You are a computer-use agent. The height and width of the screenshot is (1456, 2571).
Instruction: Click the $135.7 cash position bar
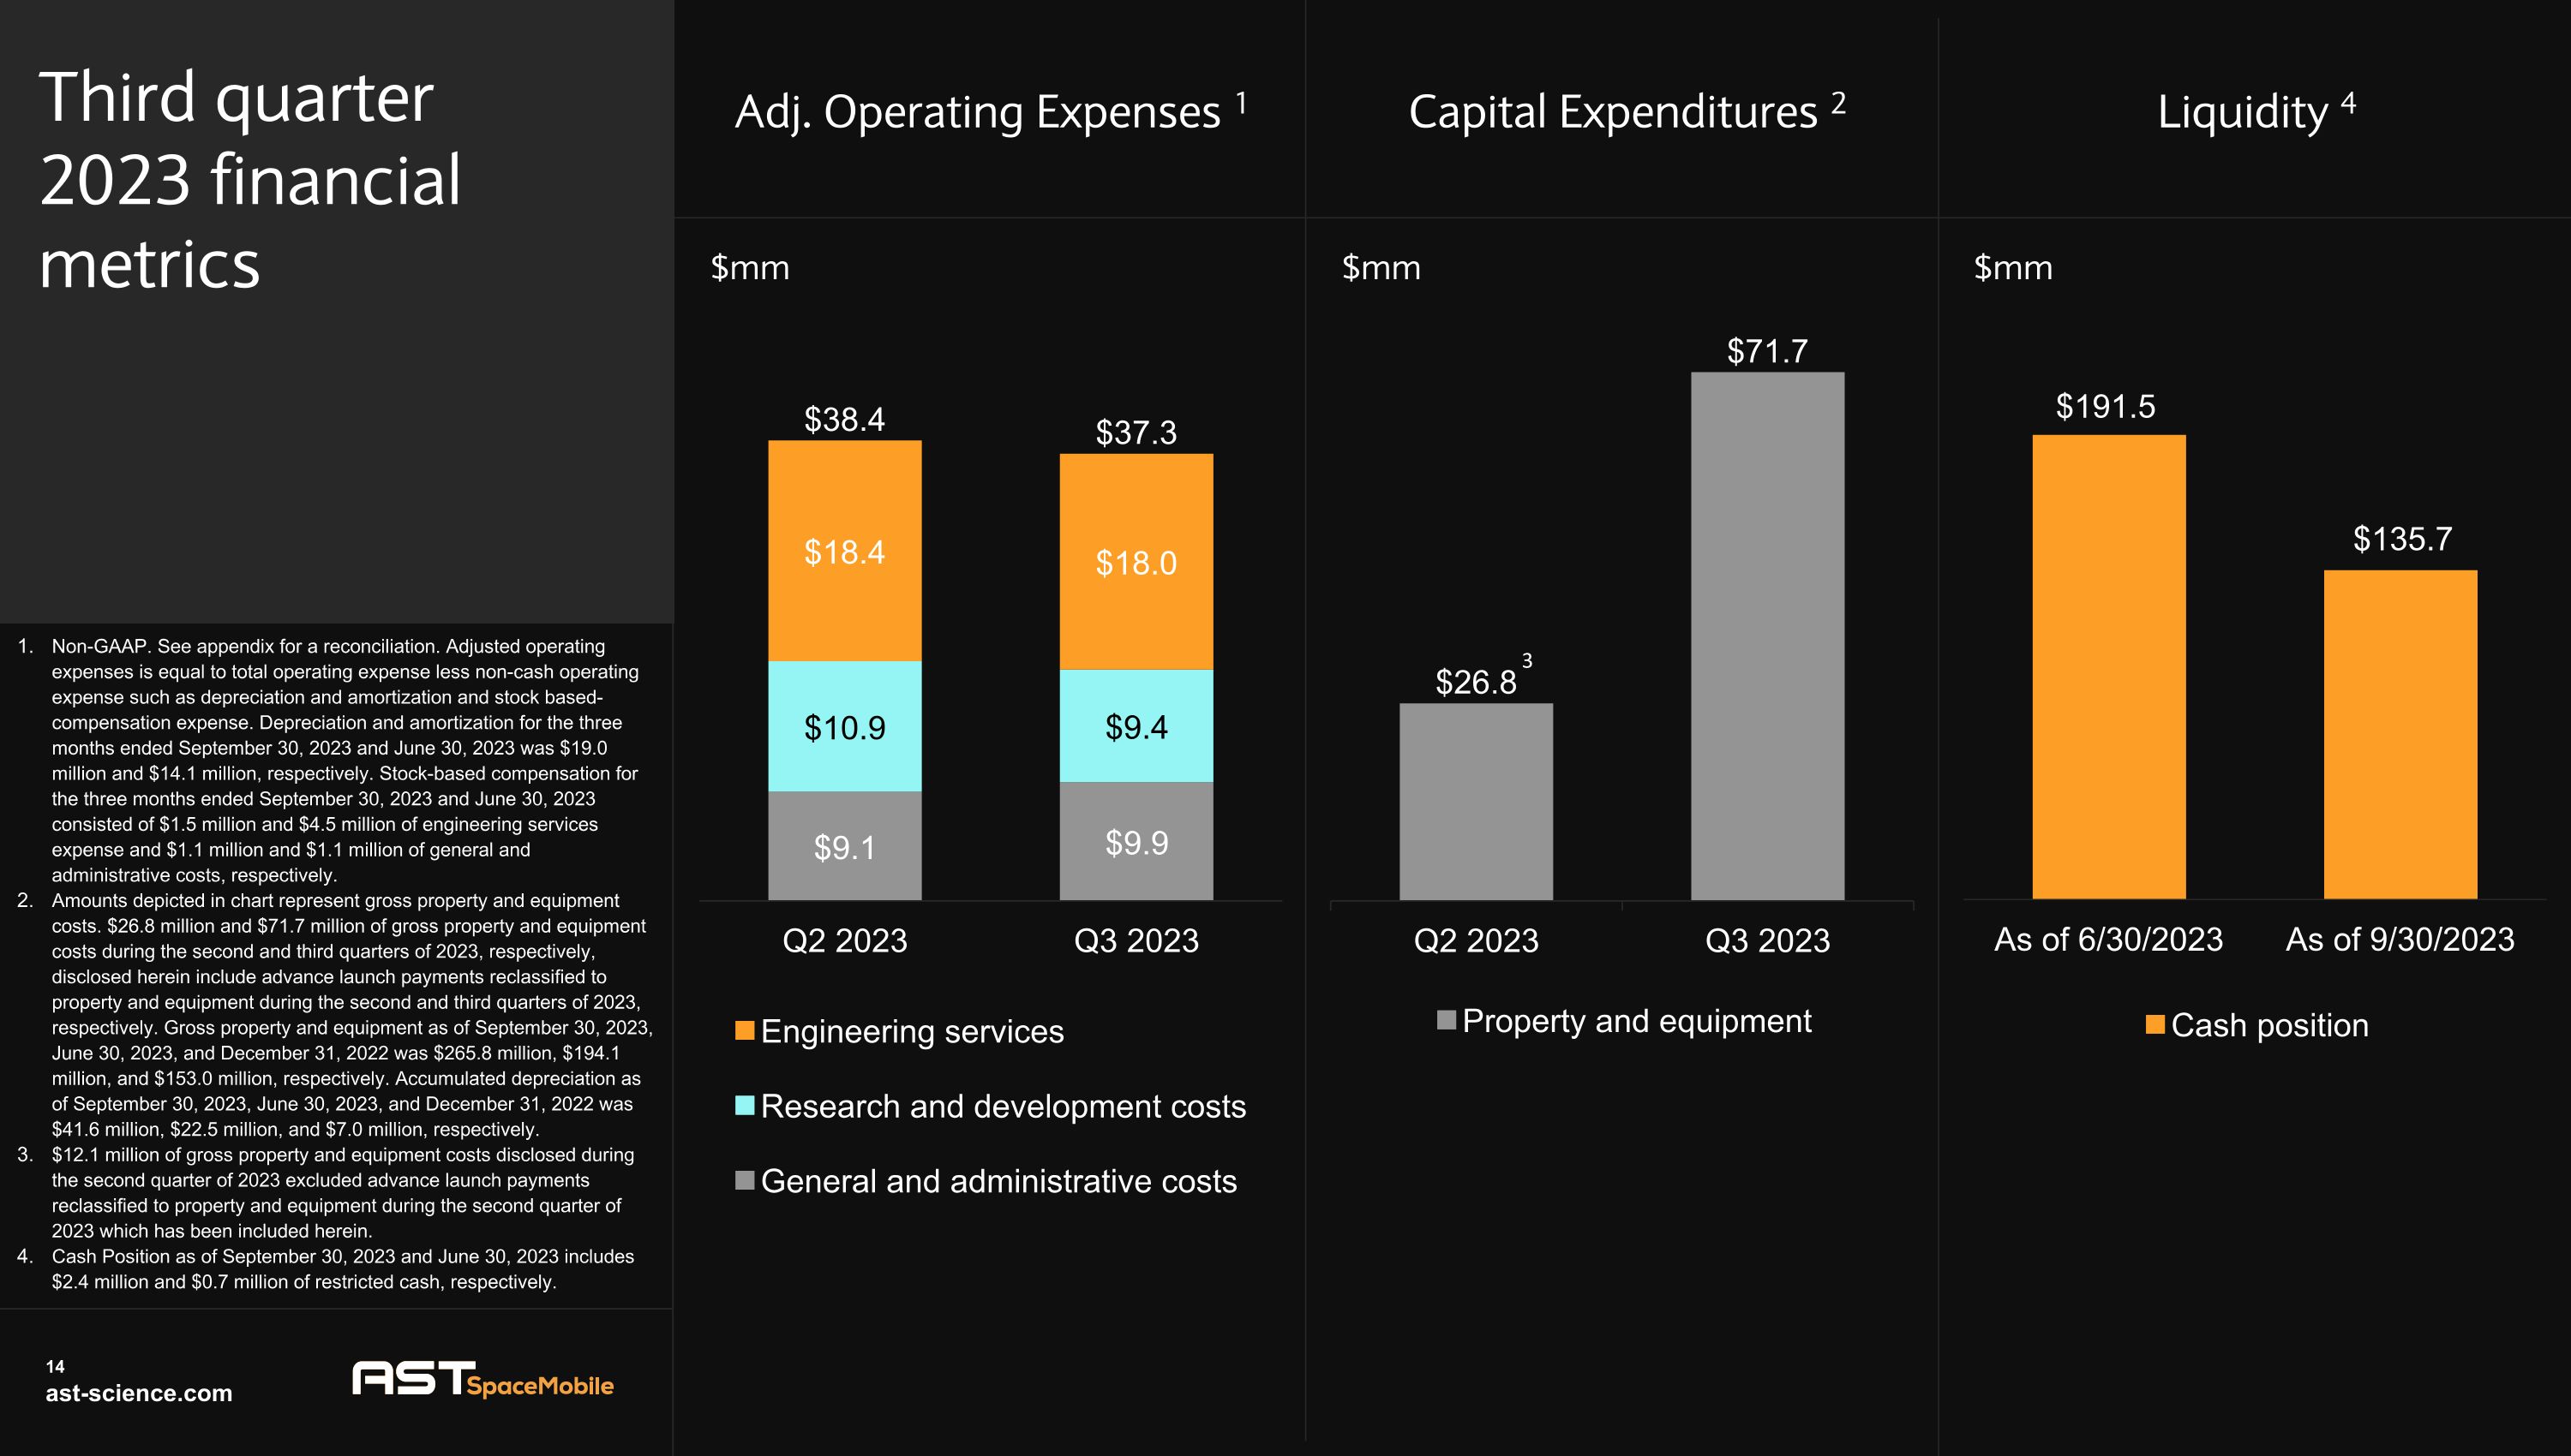[x=2399, y=733]
